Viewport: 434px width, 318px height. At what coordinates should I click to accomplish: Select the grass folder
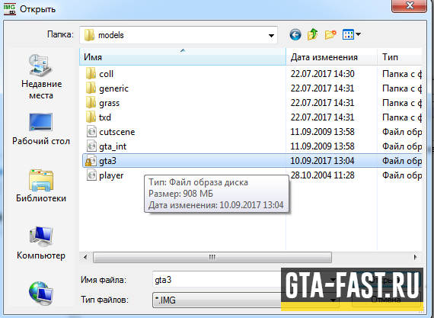click(103, 103)
